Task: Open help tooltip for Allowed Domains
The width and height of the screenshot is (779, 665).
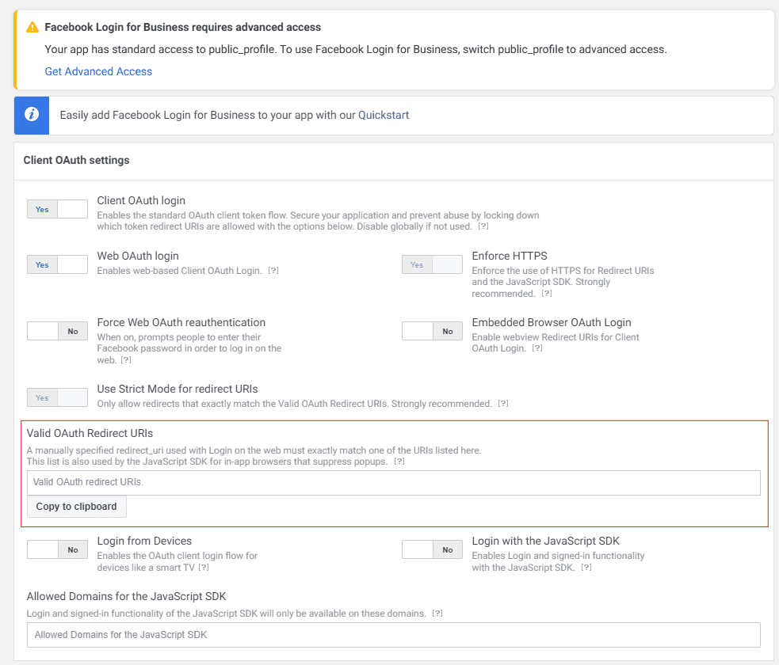Action: (x=437, y=614)
